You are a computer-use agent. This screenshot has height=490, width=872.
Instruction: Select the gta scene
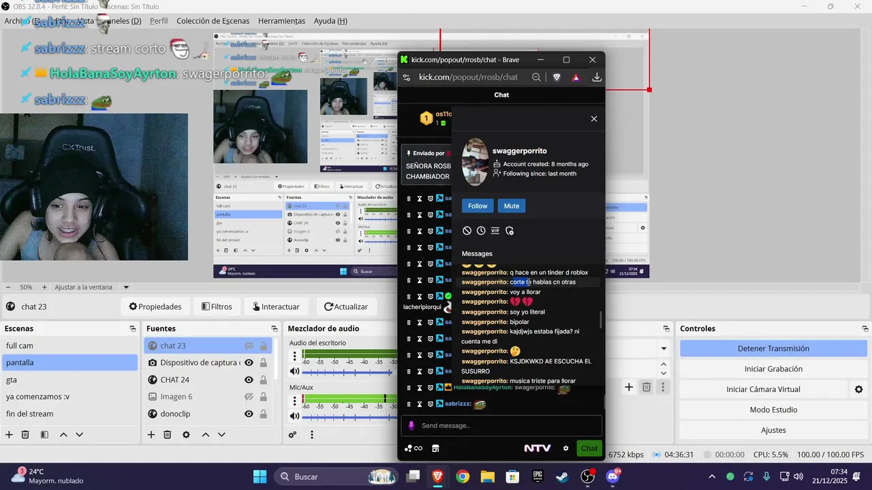coord(69,380)
